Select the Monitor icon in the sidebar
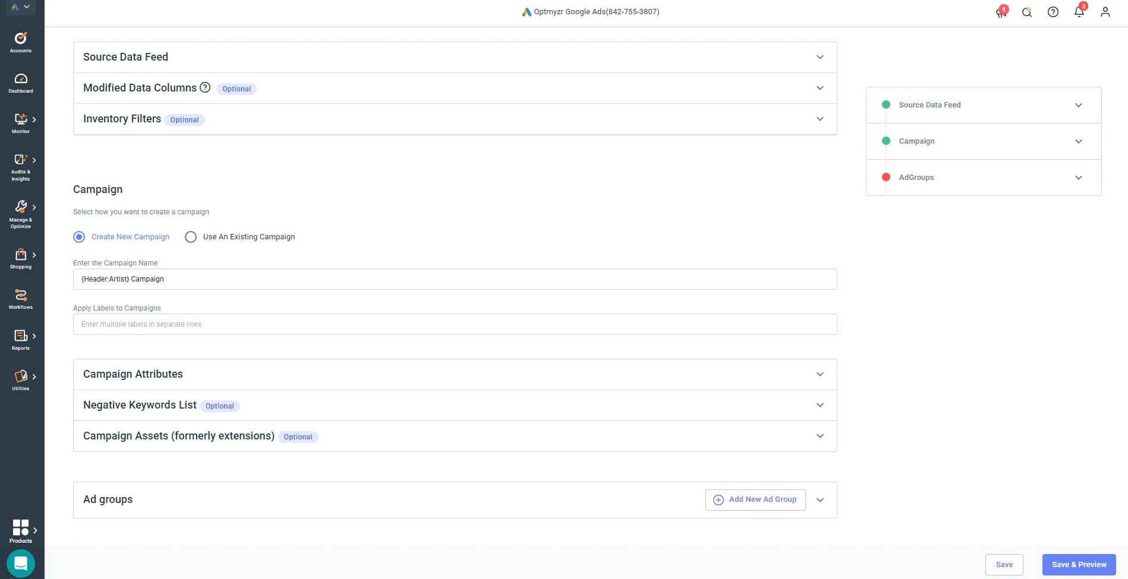Viewport: 1128px width, 579px height. tap(20, 122)
